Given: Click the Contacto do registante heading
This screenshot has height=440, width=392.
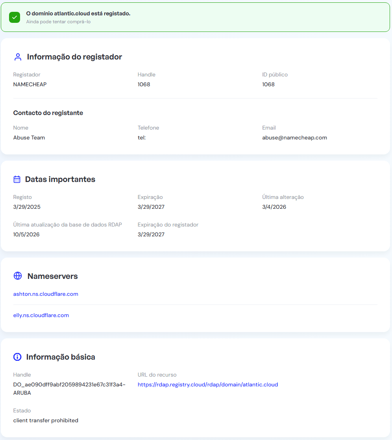Looking at the screenshot, I should (48, 113).
